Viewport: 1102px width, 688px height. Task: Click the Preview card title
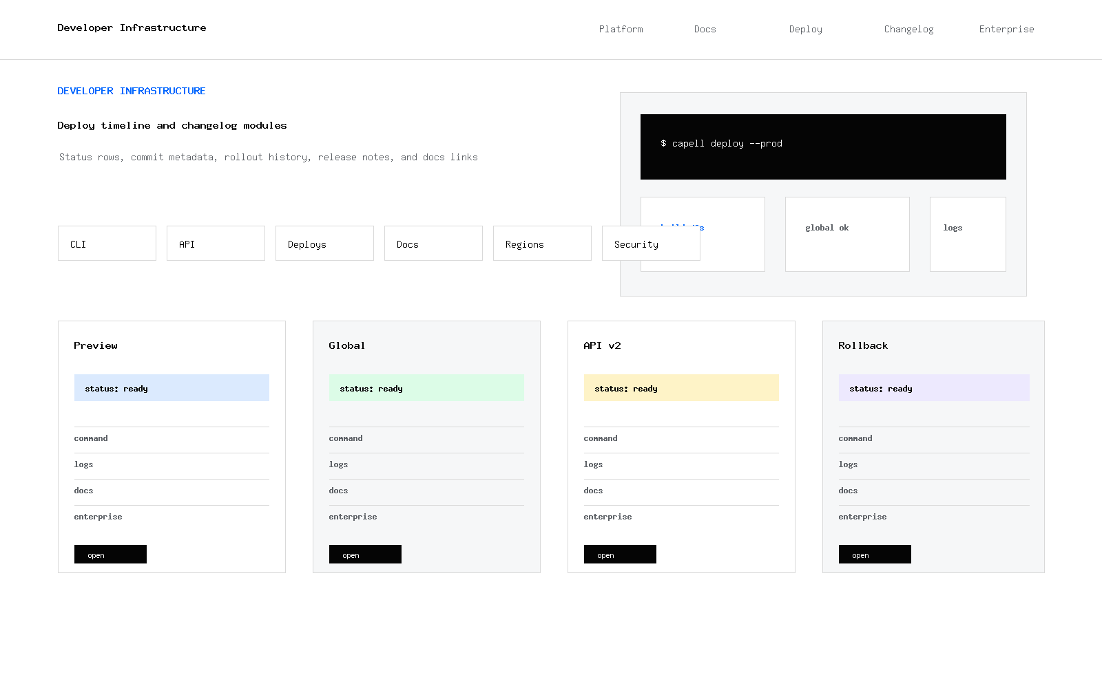[96, 345]
